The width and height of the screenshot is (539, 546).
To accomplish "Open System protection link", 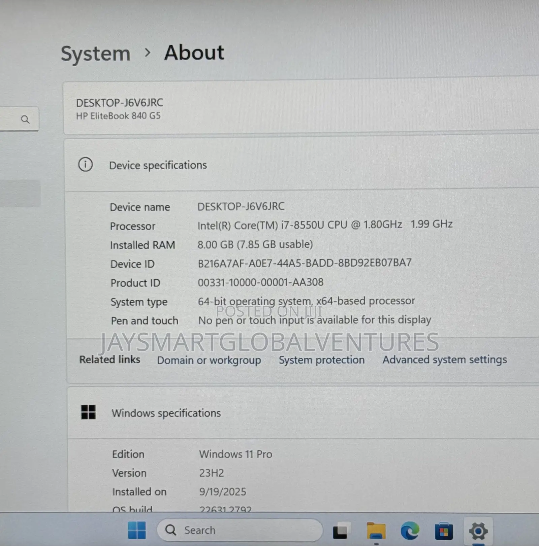I will coord(321,360).
